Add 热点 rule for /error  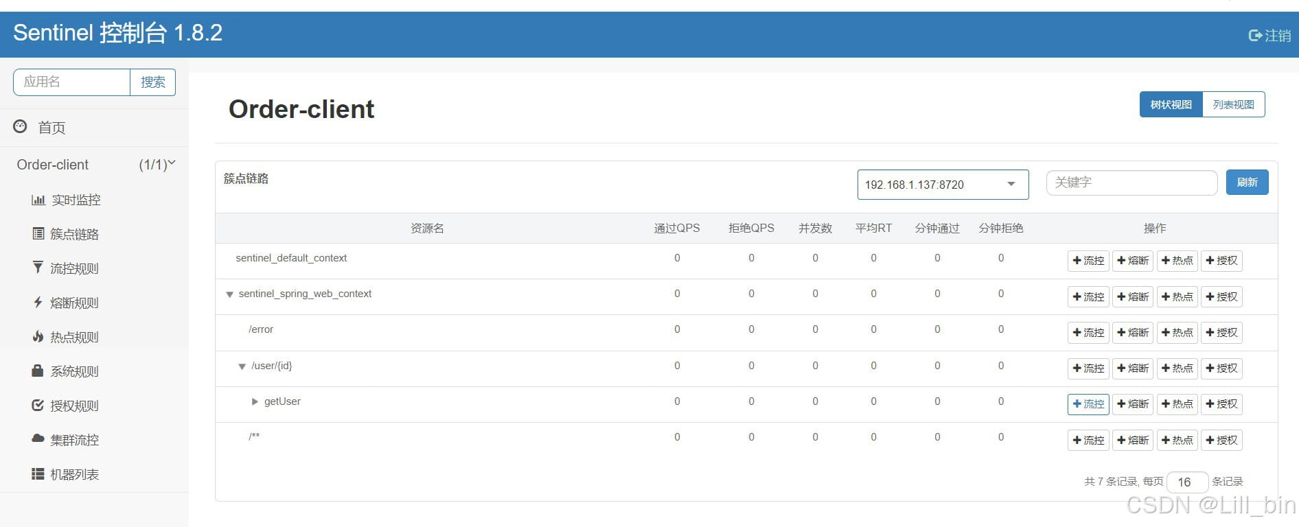point(1177,333)
